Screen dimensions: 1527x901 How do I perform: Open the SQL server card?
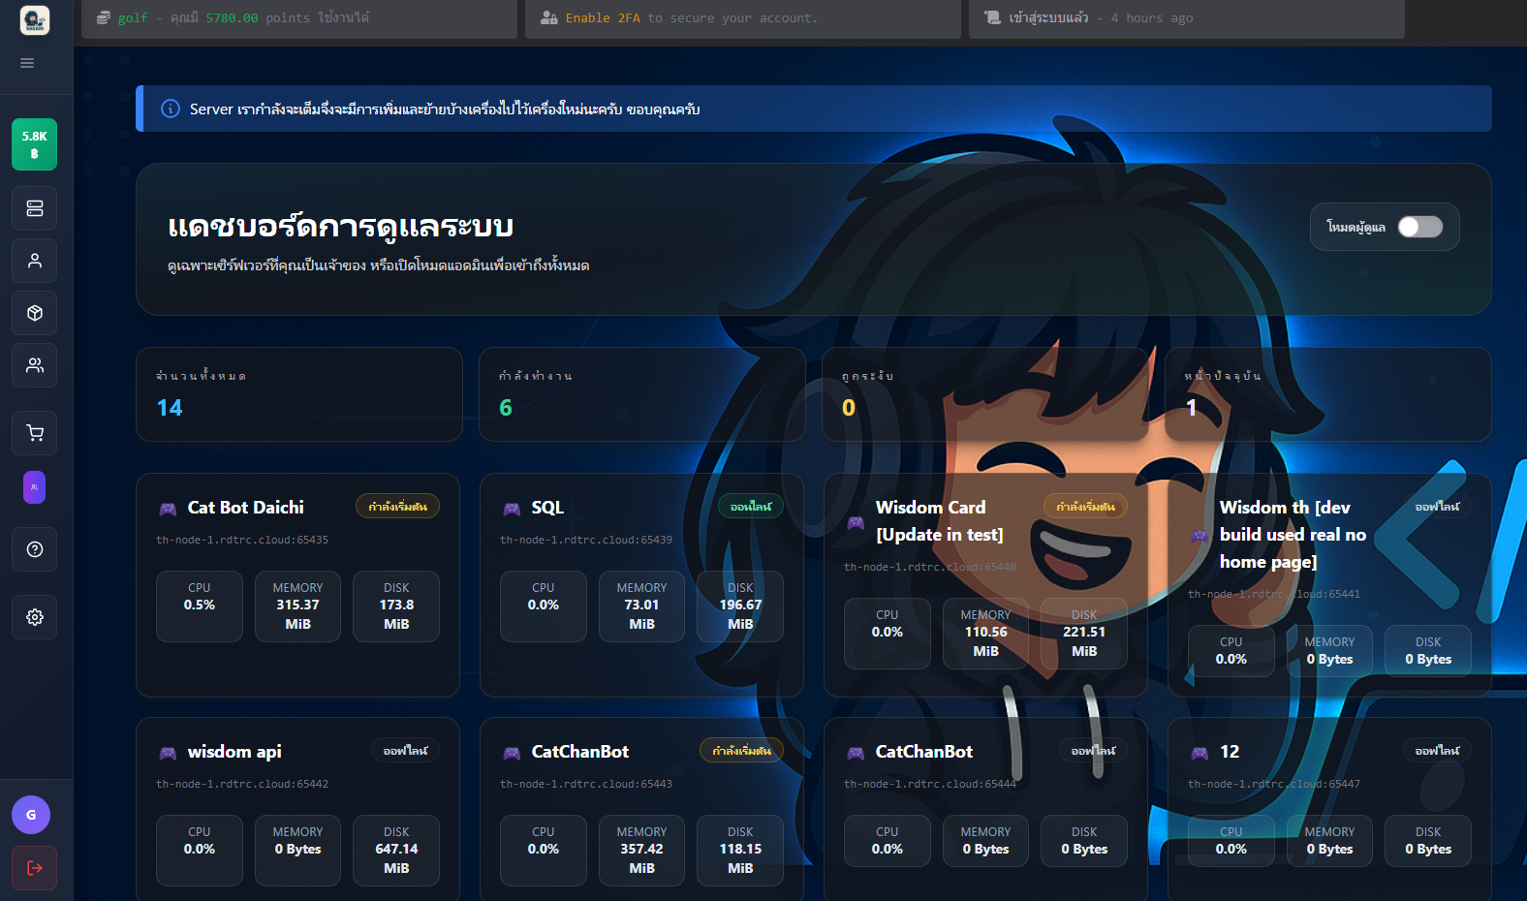(x=546, y=508)
